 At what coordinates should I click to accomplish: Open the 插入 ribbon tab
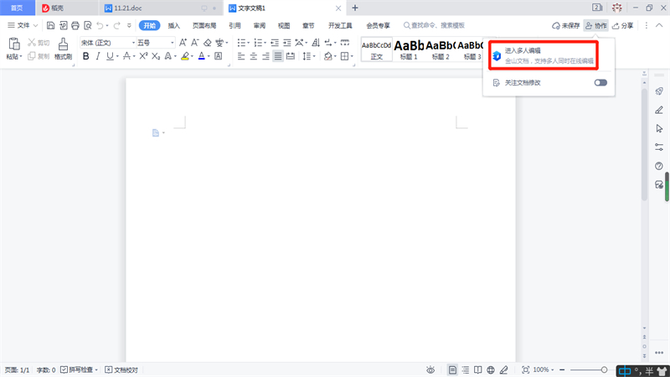tap(174, 26)
